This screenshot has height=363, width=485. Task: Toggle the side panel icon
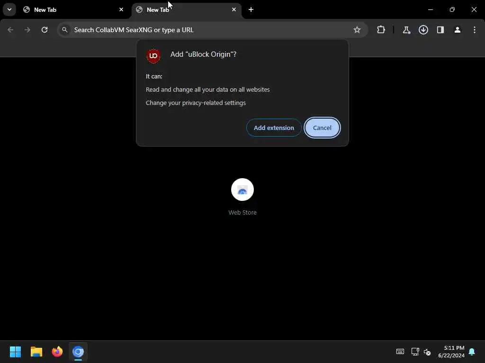tap(440, 30)
